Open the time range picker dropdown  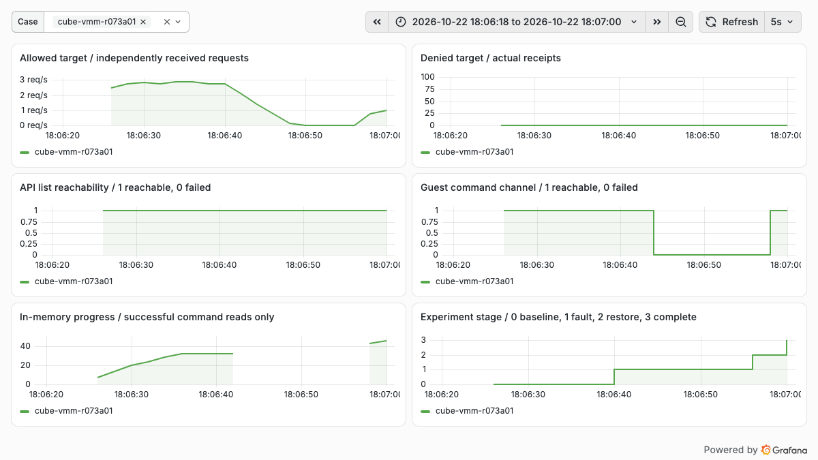(517, 22)
